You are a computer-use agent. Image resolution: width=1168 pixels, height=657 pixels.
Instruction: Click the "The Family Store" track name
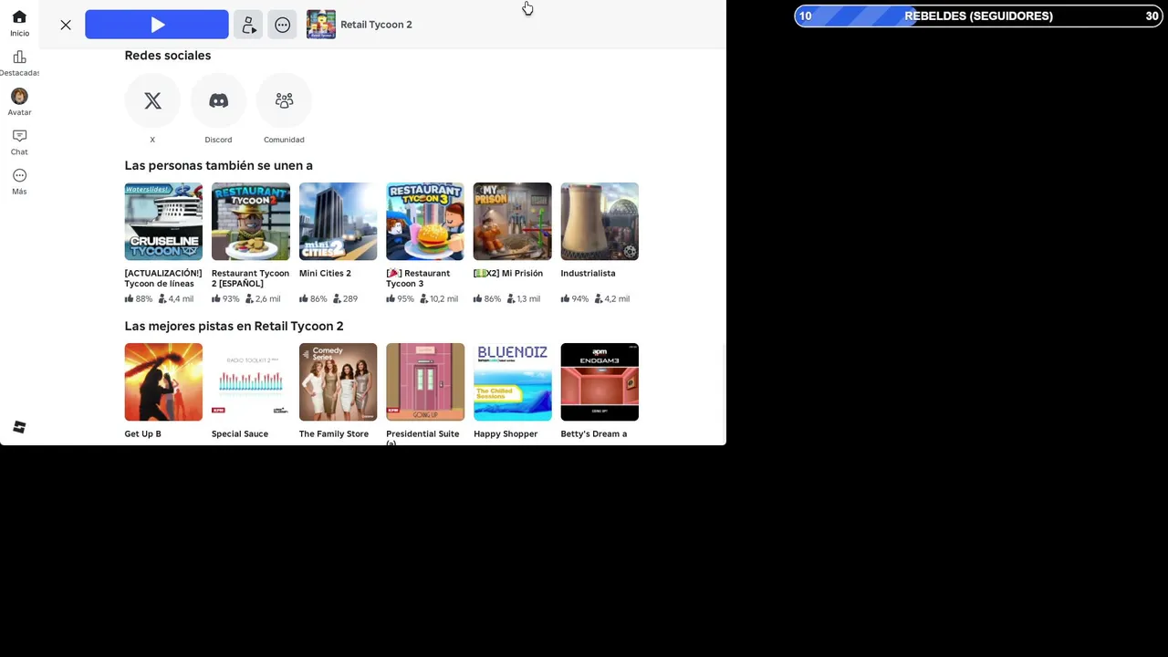[334, 433]
